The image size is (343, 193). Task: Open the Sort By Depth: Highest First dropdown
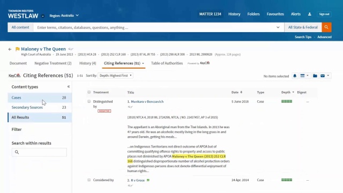[x=115, y=76]
